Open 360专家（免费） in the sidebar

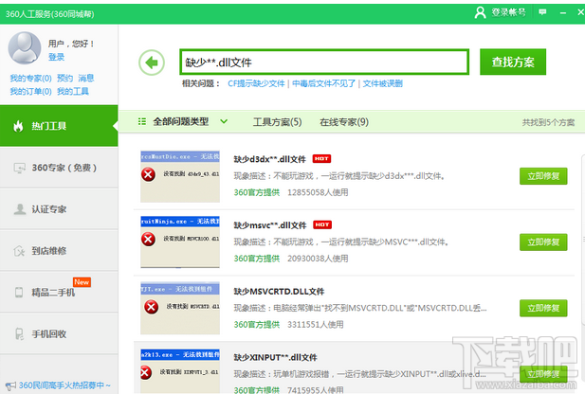coord(59,168)
